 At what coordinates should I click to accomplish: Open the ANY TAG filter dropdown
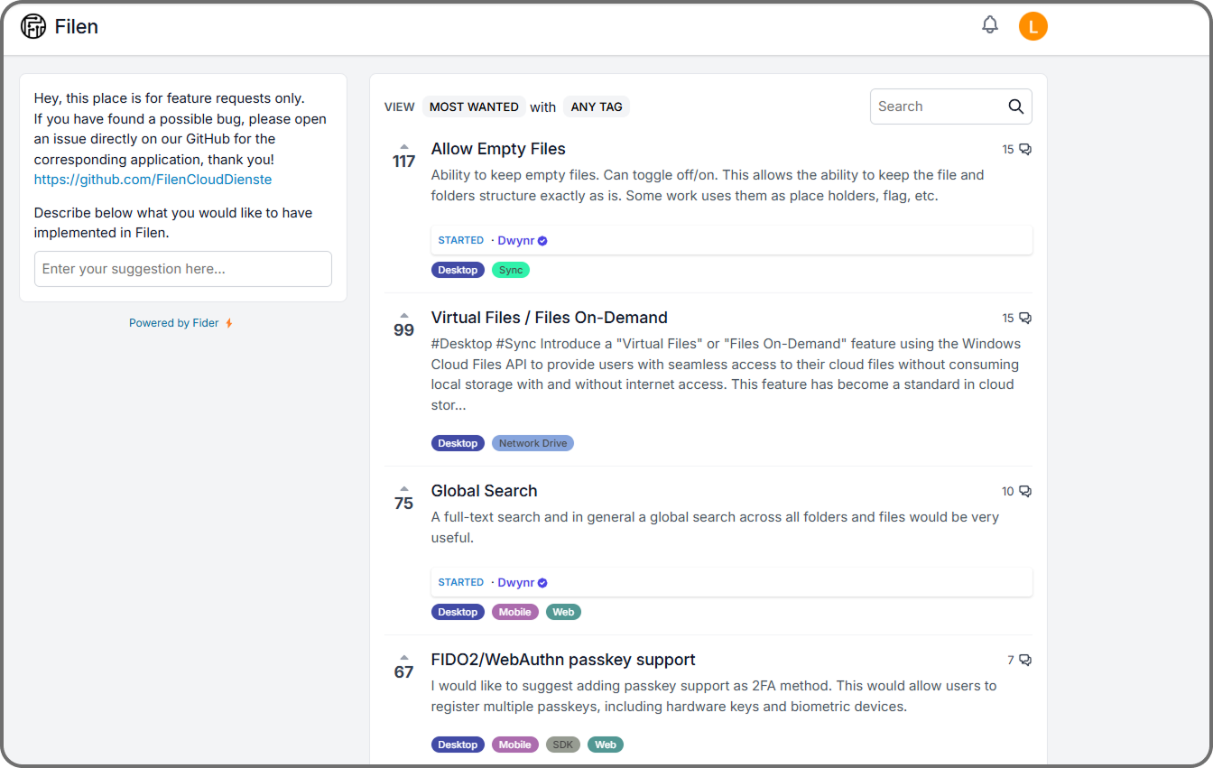click(x=597, y=106)
